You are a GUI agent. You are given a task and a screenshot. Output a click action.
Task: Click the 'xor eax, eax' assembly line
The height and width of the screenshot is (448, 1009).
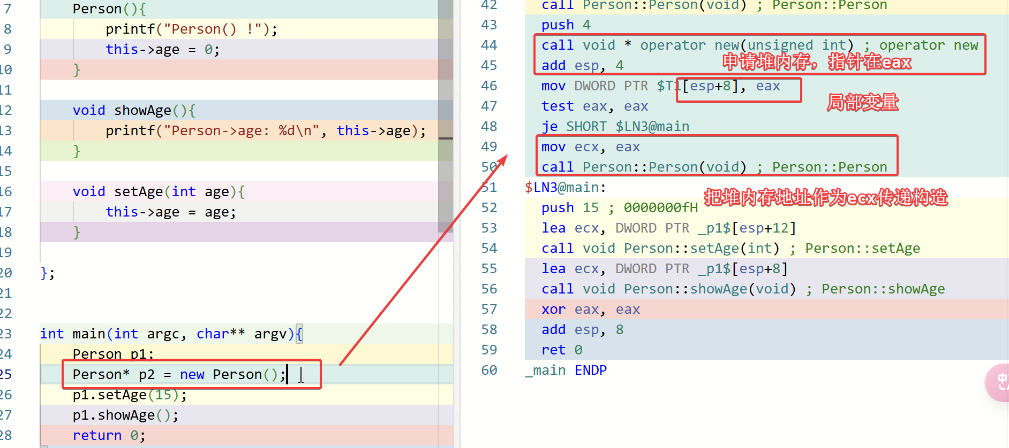coord(590,310)
